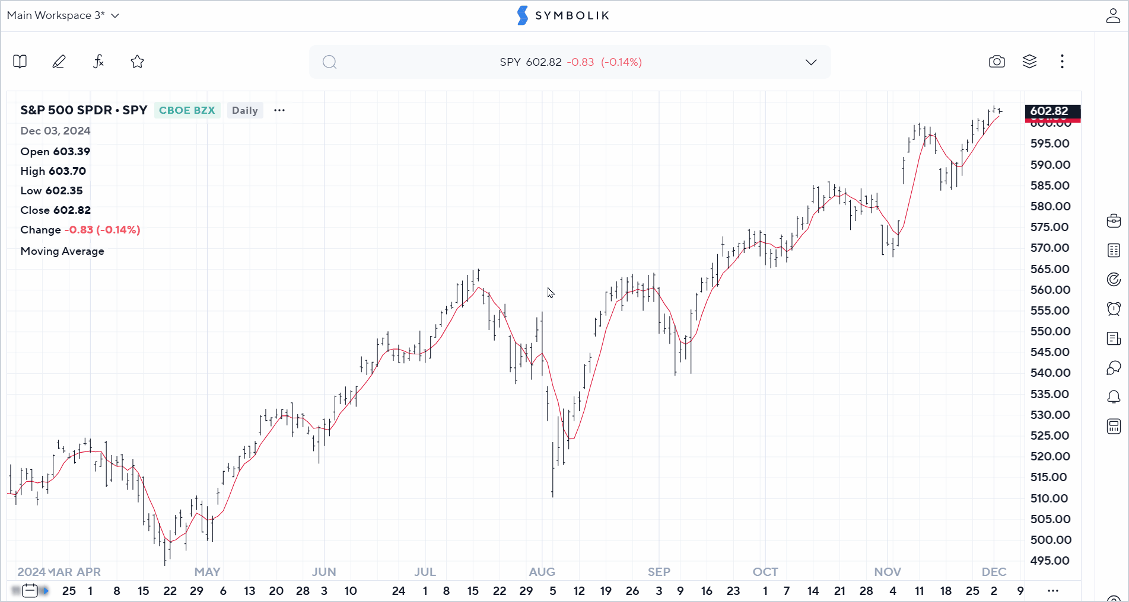Click the Dec 03, 2024 date text
This screenshot has height=602, width=1129.
click(55, 131)
